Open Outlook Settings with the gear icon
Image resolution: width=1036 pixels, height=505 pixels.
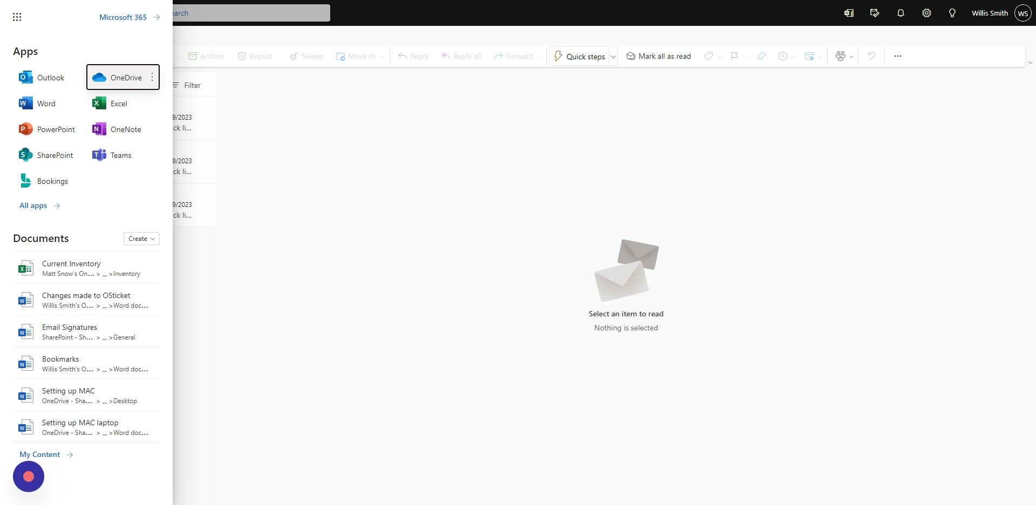tap(926, 12)
